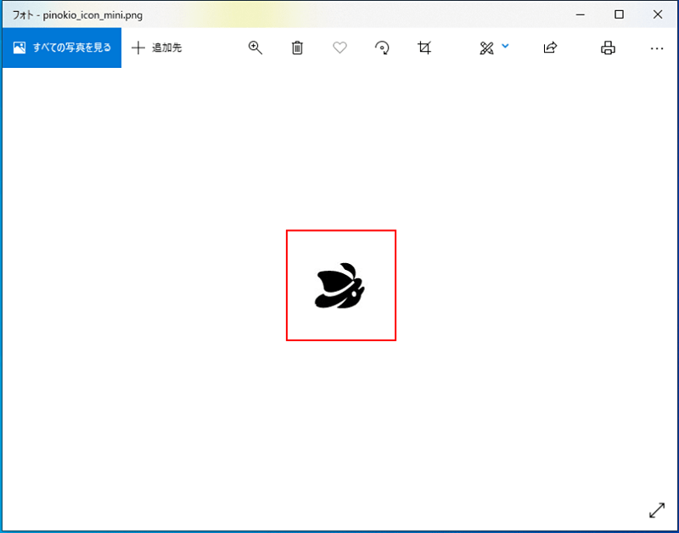Expand the edit and create dropdown chevron
This screenshot has width=679, height=533.
[505, 46]
